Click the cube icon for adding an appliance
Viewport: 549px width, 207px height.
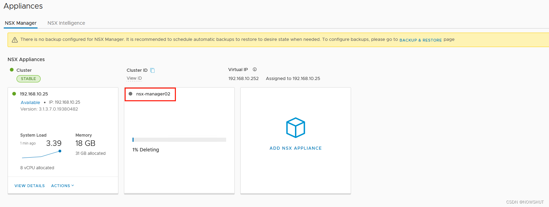click(296, 128)
